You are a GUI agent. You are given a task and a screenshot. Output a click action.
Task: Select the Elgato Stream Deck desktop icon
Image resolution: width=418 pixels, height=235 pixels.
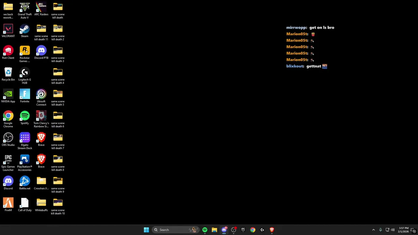[x=24, y=141]
